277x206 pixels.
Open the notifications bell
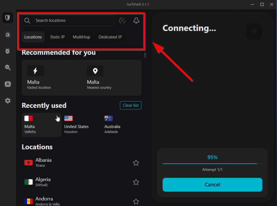(136, 21)
